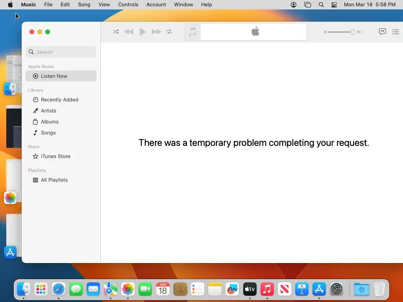Image resolution: width=403 pixels, height=302 pixels.
Task: Open System Settings from the Dock
Action: click(336, 289)
